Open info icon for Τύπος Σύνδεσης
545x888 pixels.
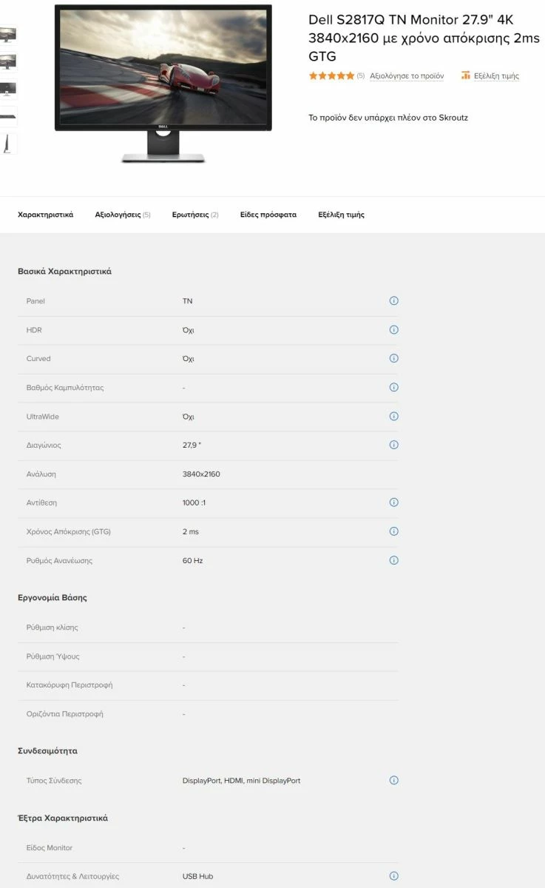393,780
